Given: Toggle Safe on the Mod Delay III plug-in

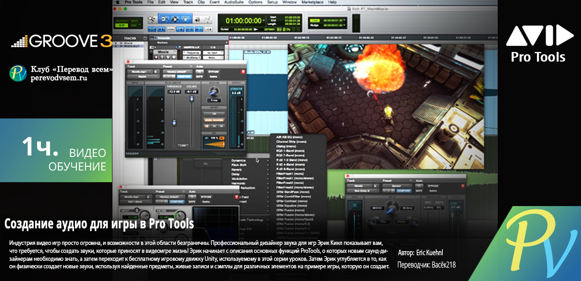Looking at the screenshot, I should 418,190.
